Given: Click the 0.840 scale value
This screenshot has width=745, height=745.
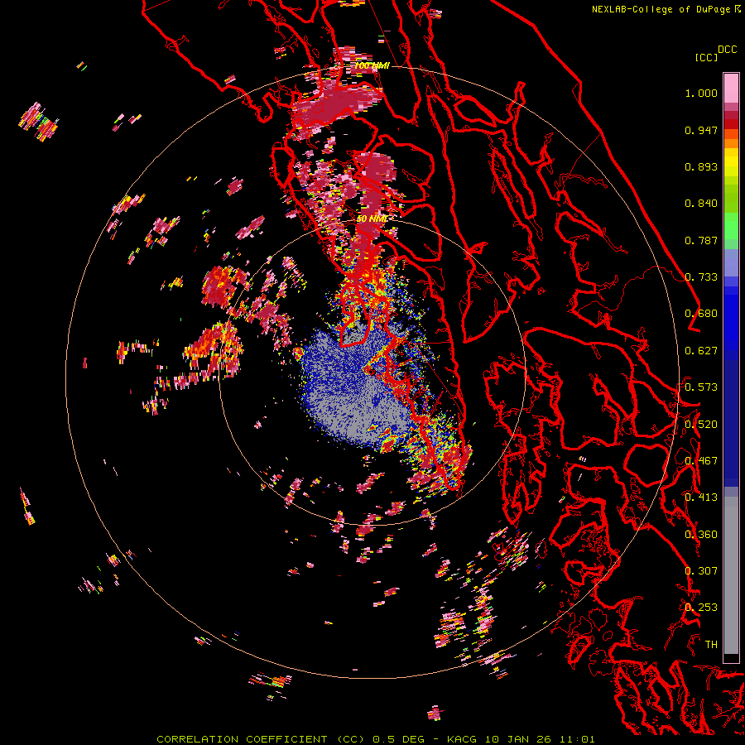Looking at the screenshot, I should pyautogui.click(x=701, y=204).
